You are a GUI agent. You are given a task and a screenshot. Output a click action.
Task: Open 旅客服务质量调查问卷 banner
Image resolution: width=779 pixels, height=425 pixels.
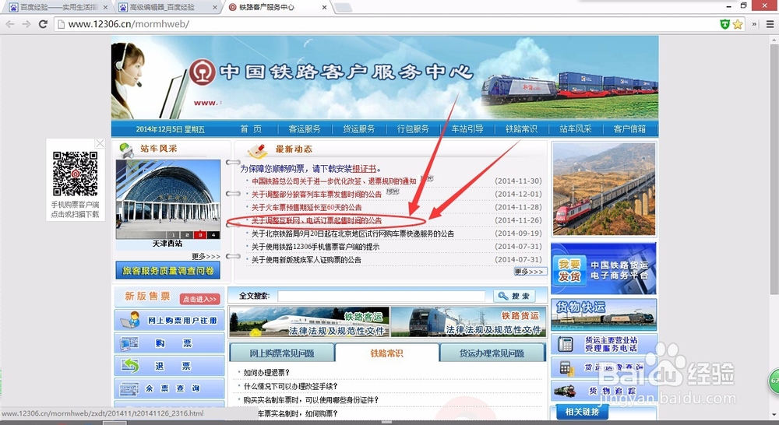(x=168, y=271)
